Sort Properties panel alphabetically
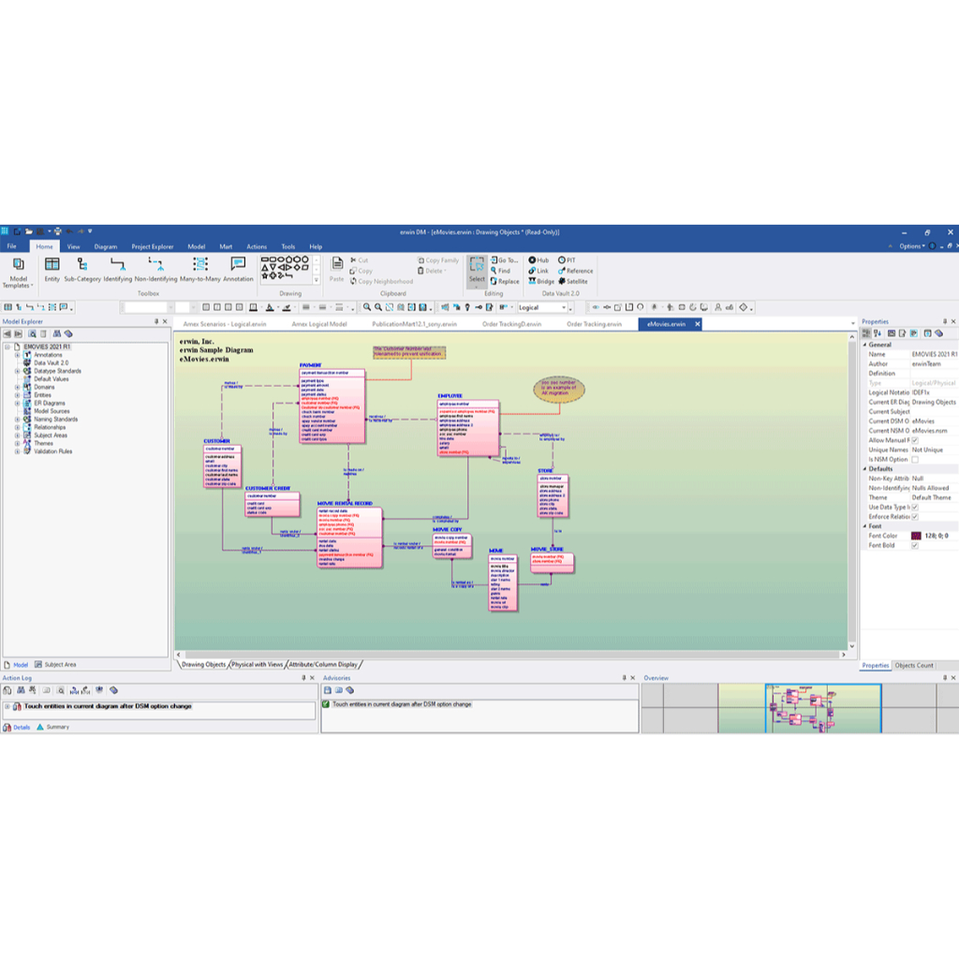The height and width of the screenshot is (959, 959). coord(878,333)
